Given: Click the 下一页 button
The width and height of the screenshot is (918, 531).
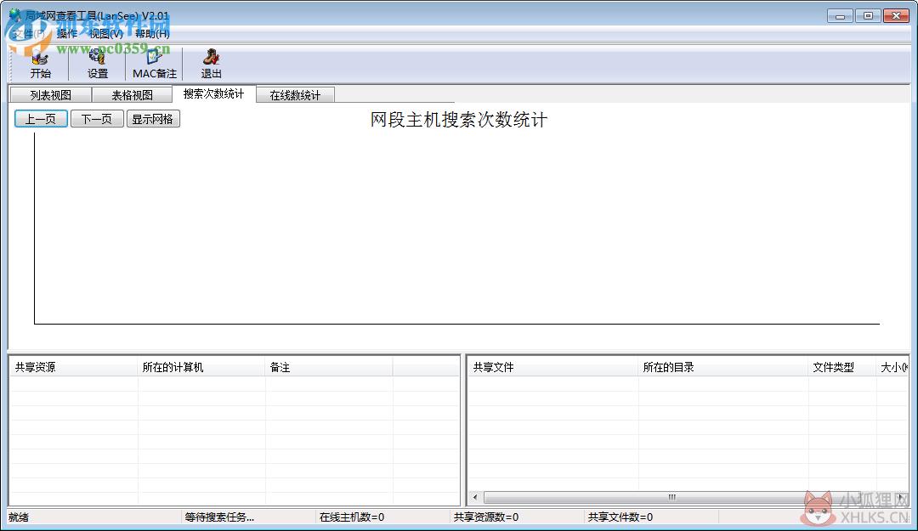Looking at the screenshot, I should tap(97, 119).
